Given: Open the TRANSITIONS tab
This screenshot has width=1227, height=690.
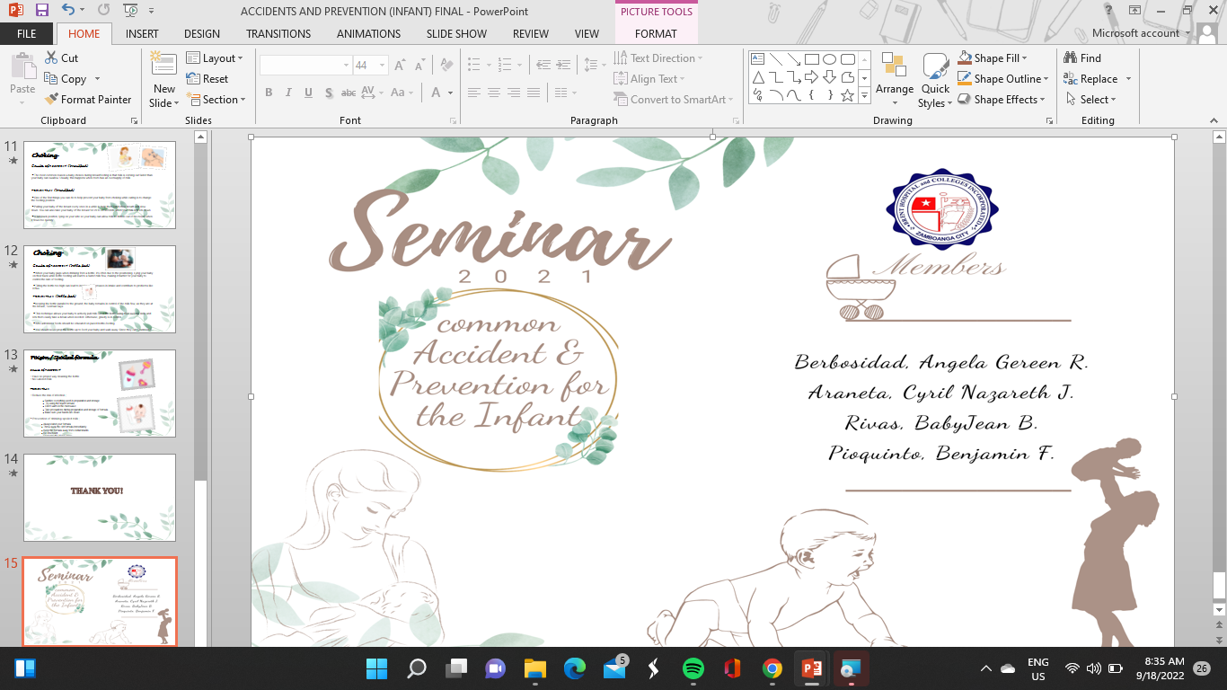Looking at the screenshot, I should [x=278, y=34].
